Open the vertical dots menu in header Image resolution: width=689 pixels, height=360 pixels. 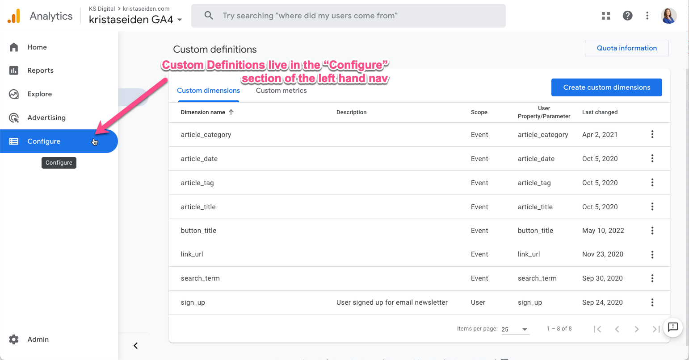[647, 16]
